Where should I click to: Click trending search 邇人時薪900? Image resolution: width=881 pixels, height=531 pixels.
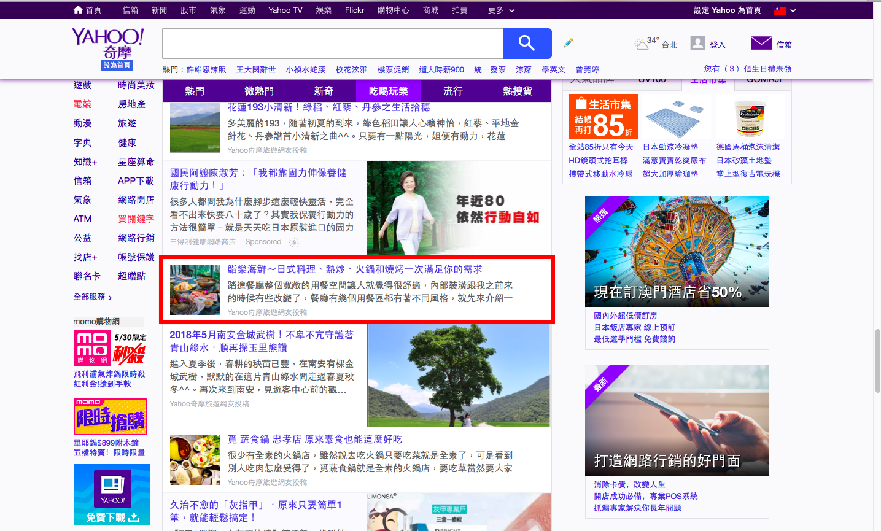click(441, 69)
